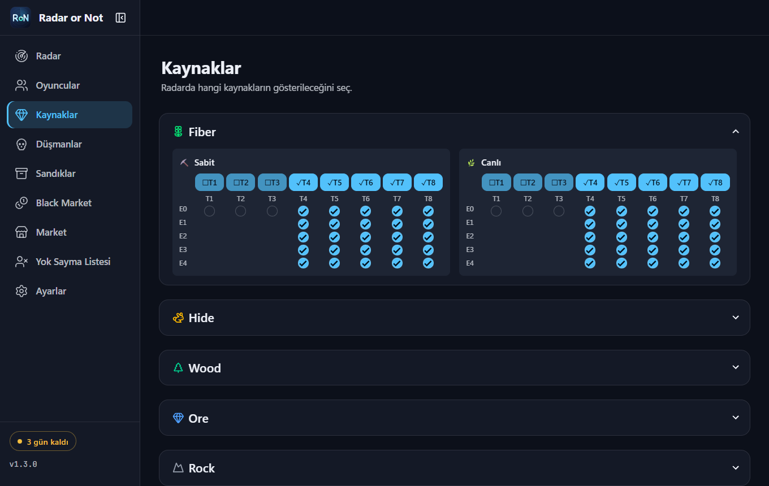Toggle the Sabit T1 tier button
This screenshot has height=486, width=769.
coord(209,183)
